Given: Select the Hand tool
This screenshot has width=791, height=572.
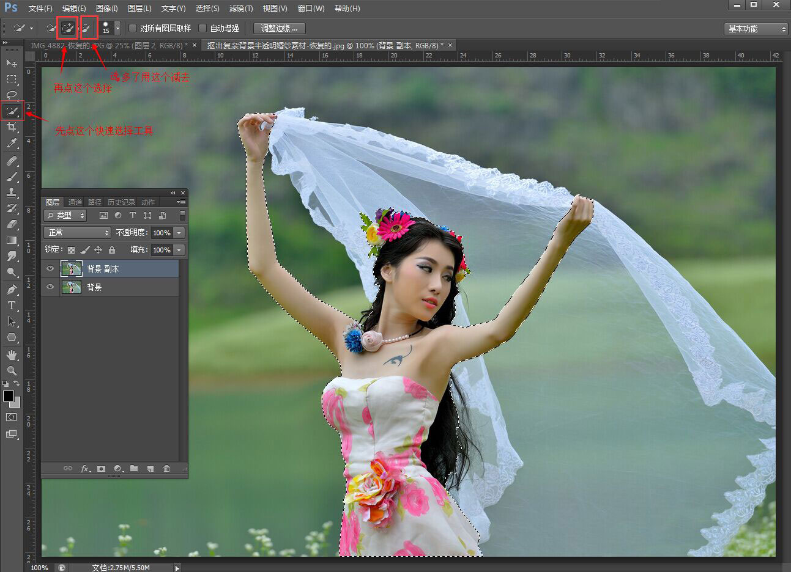Looking at the screenshot, I should (x=12, y=354).
